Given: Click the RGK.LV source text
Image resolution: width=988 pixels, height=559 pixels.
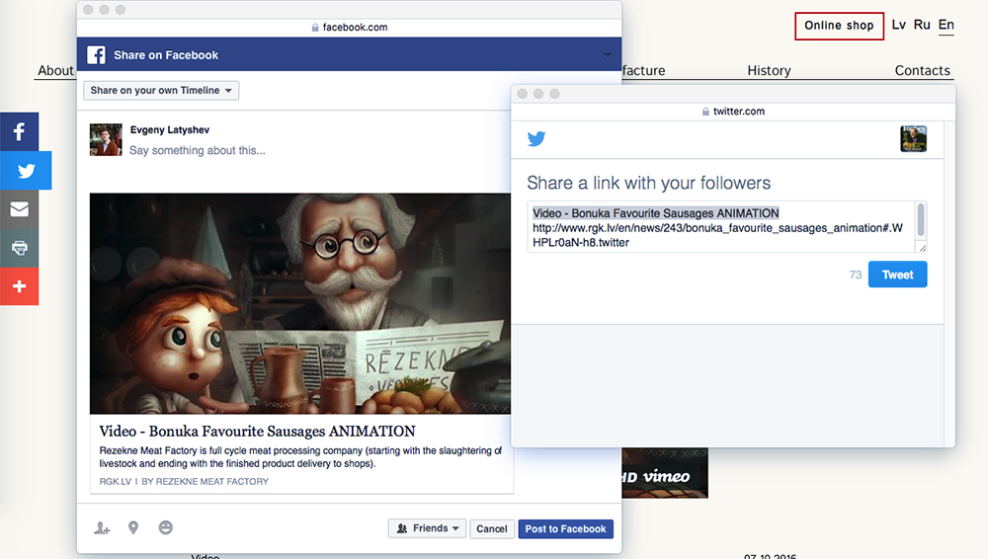Looking at the screenshot, I should pos(116,482).
